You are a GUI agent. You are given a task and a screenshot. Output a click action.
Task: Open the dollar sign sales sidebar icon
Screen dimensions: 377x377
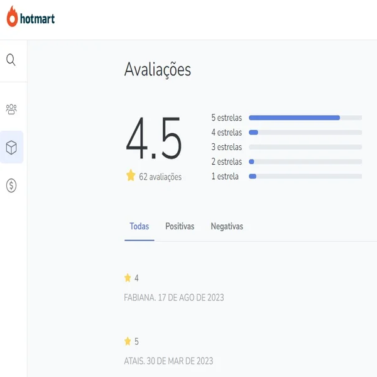click(x=11, y=185)
